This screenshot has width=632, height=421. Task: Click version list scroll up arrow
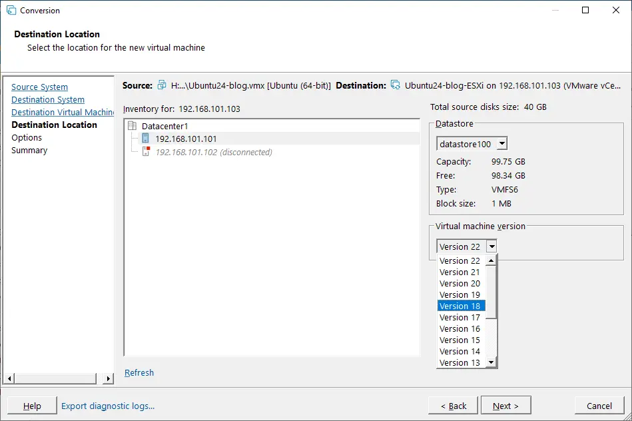point(491,260)
